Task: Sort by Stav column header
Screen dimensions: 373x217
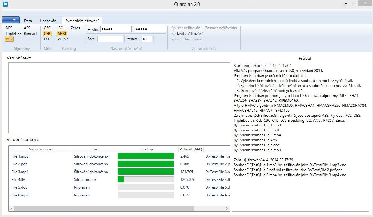Action: click(94, 149)
